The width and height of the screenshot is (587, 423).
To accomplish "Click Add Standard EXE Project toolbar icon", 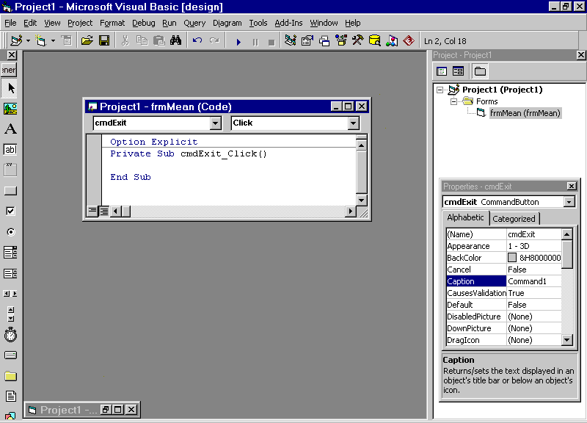I will (16, 40).
